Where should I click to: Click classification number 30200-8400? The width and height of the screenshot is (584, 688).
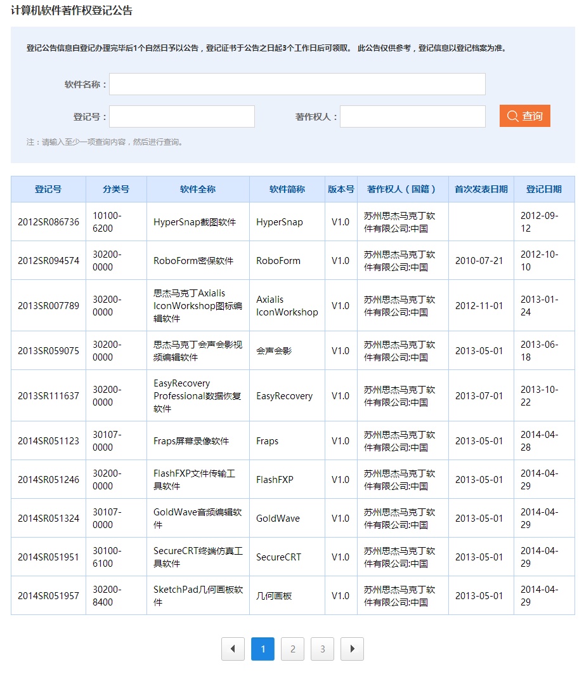coord(107,596)
